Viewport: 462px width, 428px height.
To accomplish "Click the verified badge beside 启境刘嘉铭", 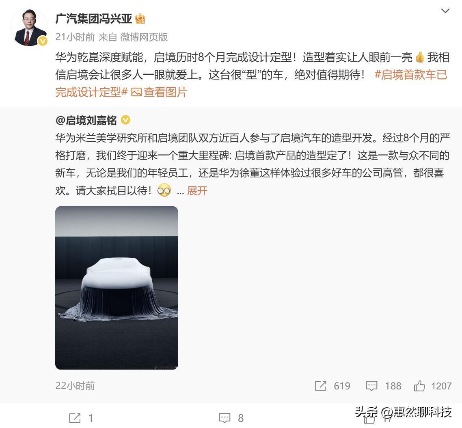I will [x=126, y=120].
